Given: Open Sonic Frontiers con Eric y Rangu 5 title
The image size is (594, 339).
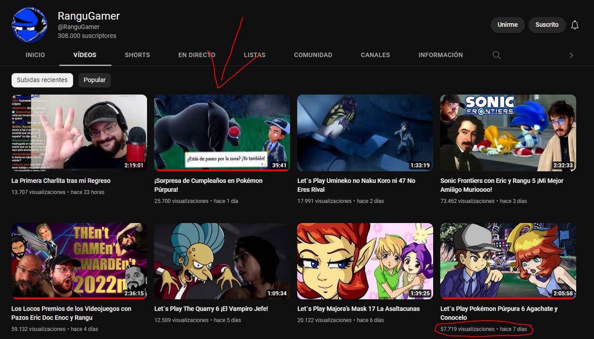Looking at the screenshot, I should pos(502,185).
